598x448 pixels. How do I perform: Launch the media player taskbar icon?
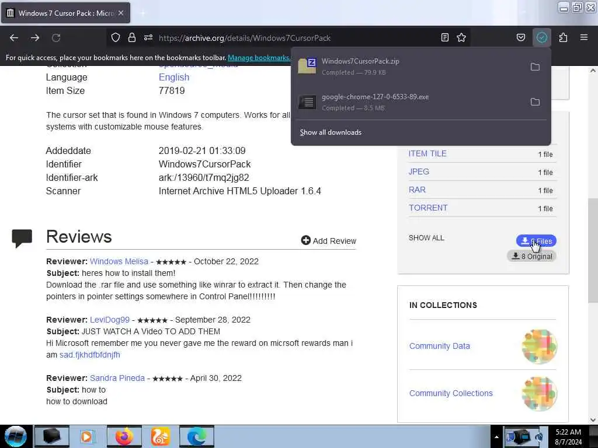(88, 436)
